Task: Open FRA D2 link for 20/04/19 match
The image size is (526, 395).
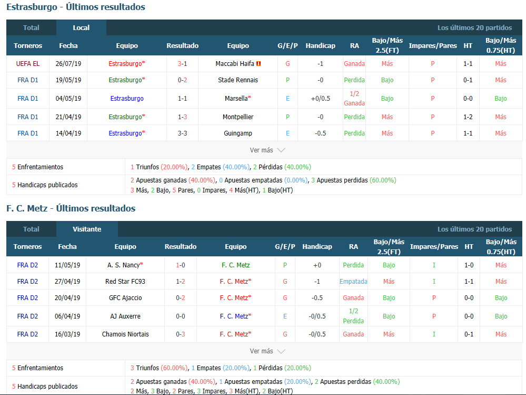Action: click(27, 297)
